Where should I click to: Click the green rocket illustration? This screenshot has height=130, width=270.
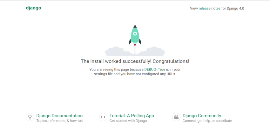pyautogui.click(x=135, y=35)
